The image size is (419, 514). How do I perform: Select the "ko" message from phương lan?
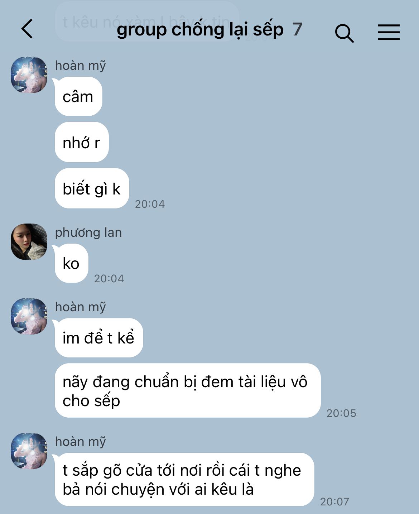click(x=71, y=263)
